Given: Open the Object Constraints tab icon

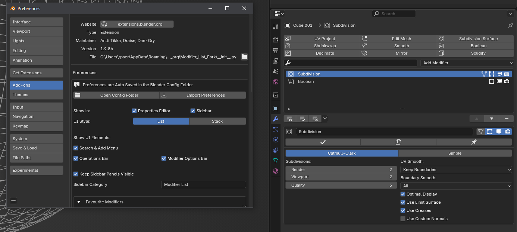Looking at the screenshot, I should tap(276, 150).
